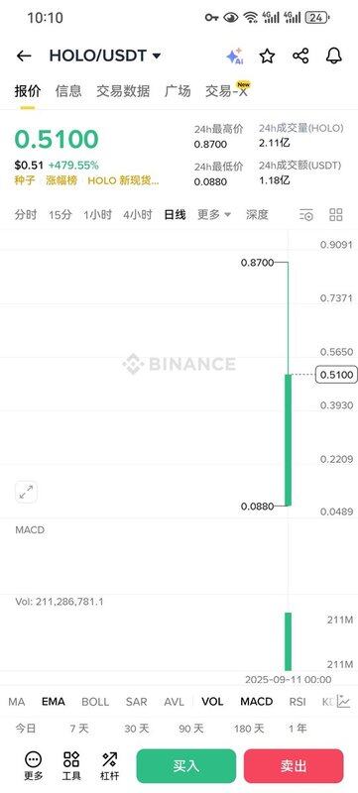Select the 4小时 timeframe tab
Screen dimensions: 358x793
(x=137, y=215)
